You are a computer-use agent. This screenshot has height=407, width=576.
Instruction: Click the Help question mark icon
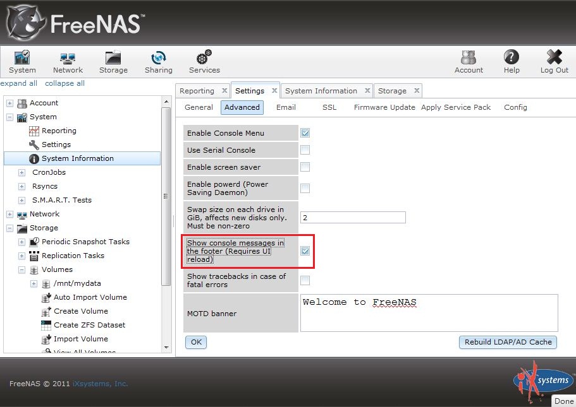(512, 58)
